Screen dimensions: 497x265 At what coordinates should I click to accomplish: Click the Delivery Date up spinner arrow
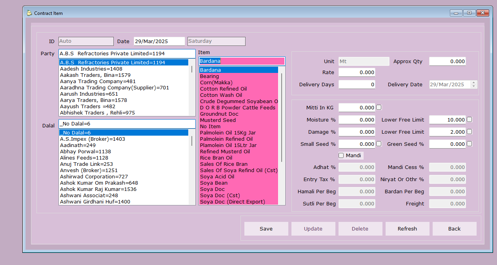473,83
